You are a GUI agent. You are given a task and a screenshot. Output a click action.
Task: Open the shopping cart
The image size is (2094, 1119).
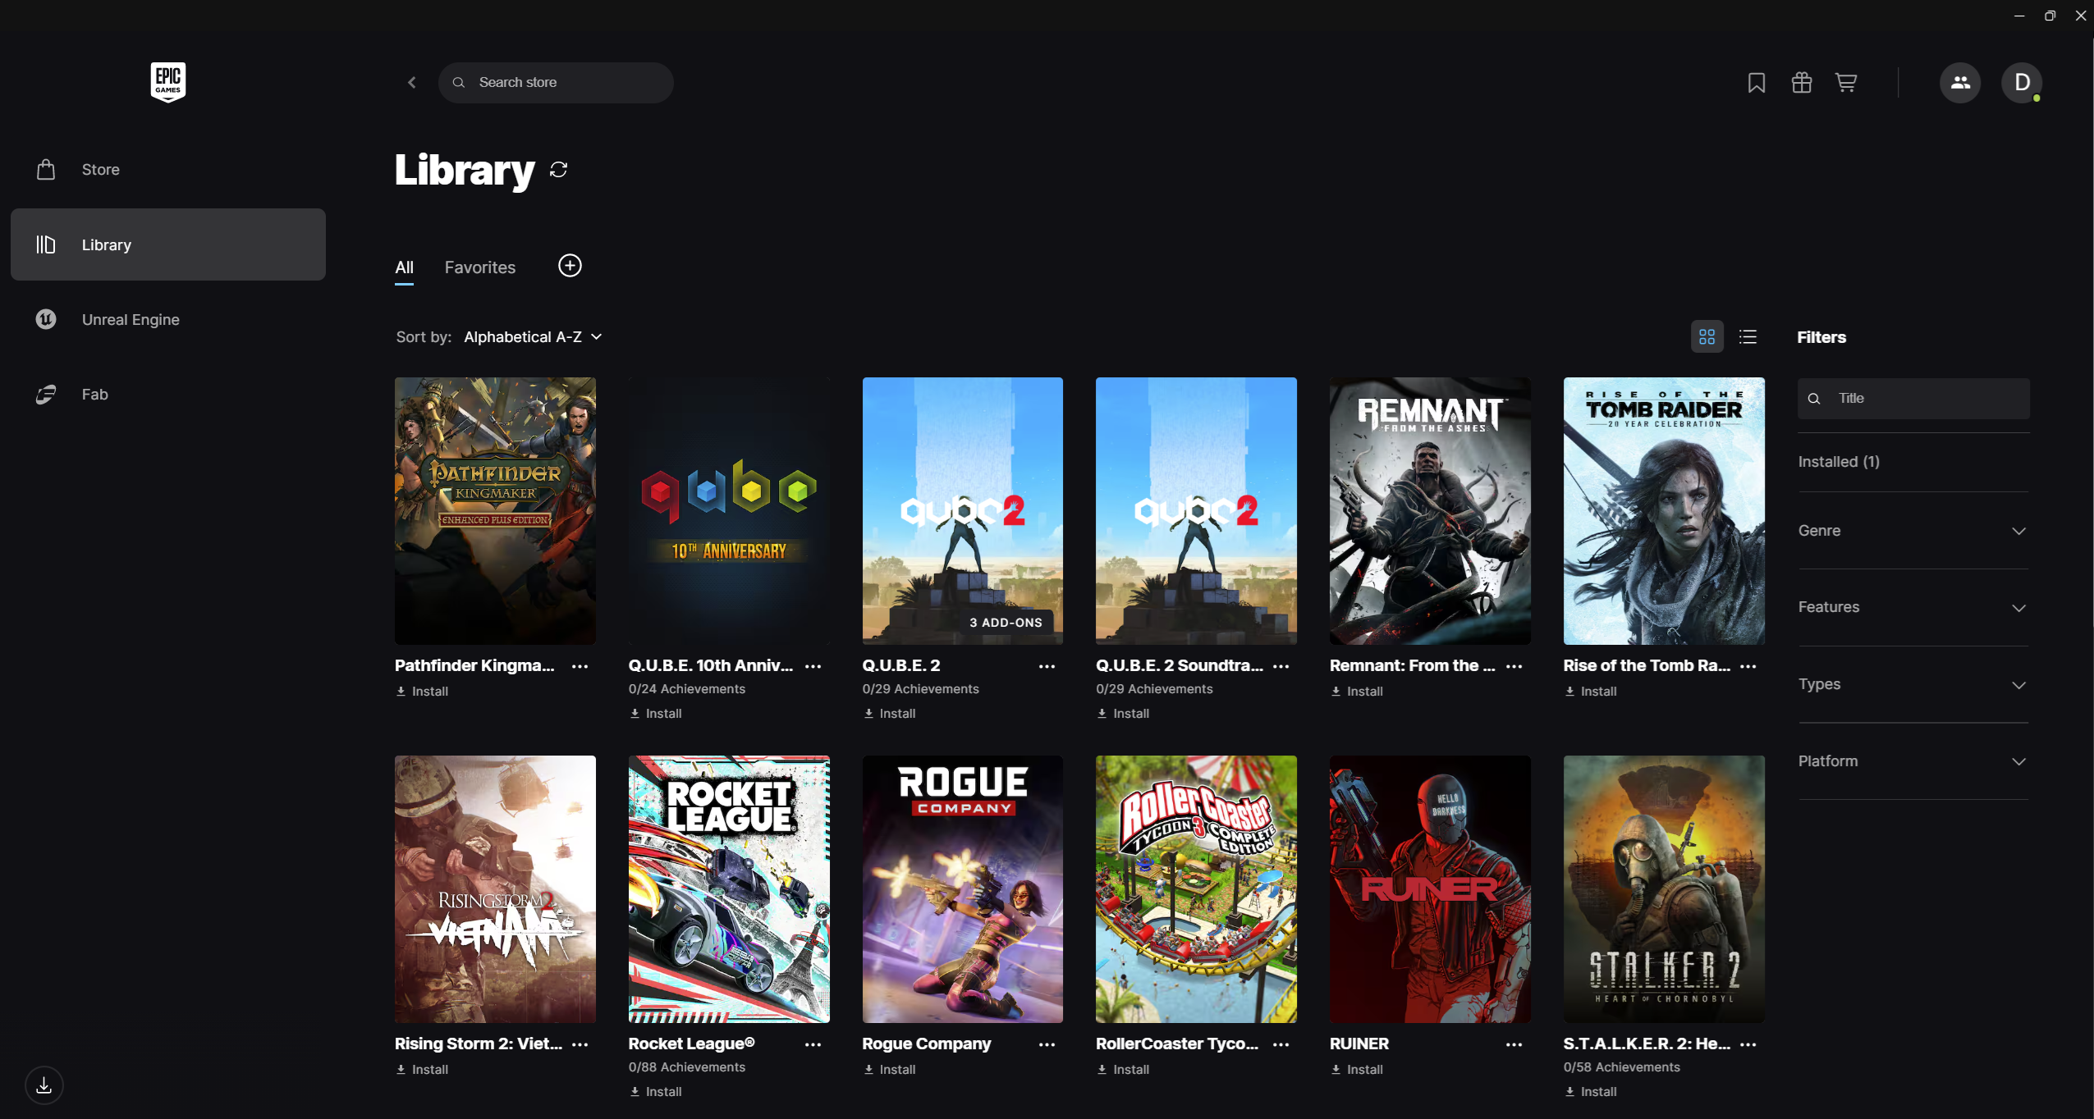[1846, 83]
